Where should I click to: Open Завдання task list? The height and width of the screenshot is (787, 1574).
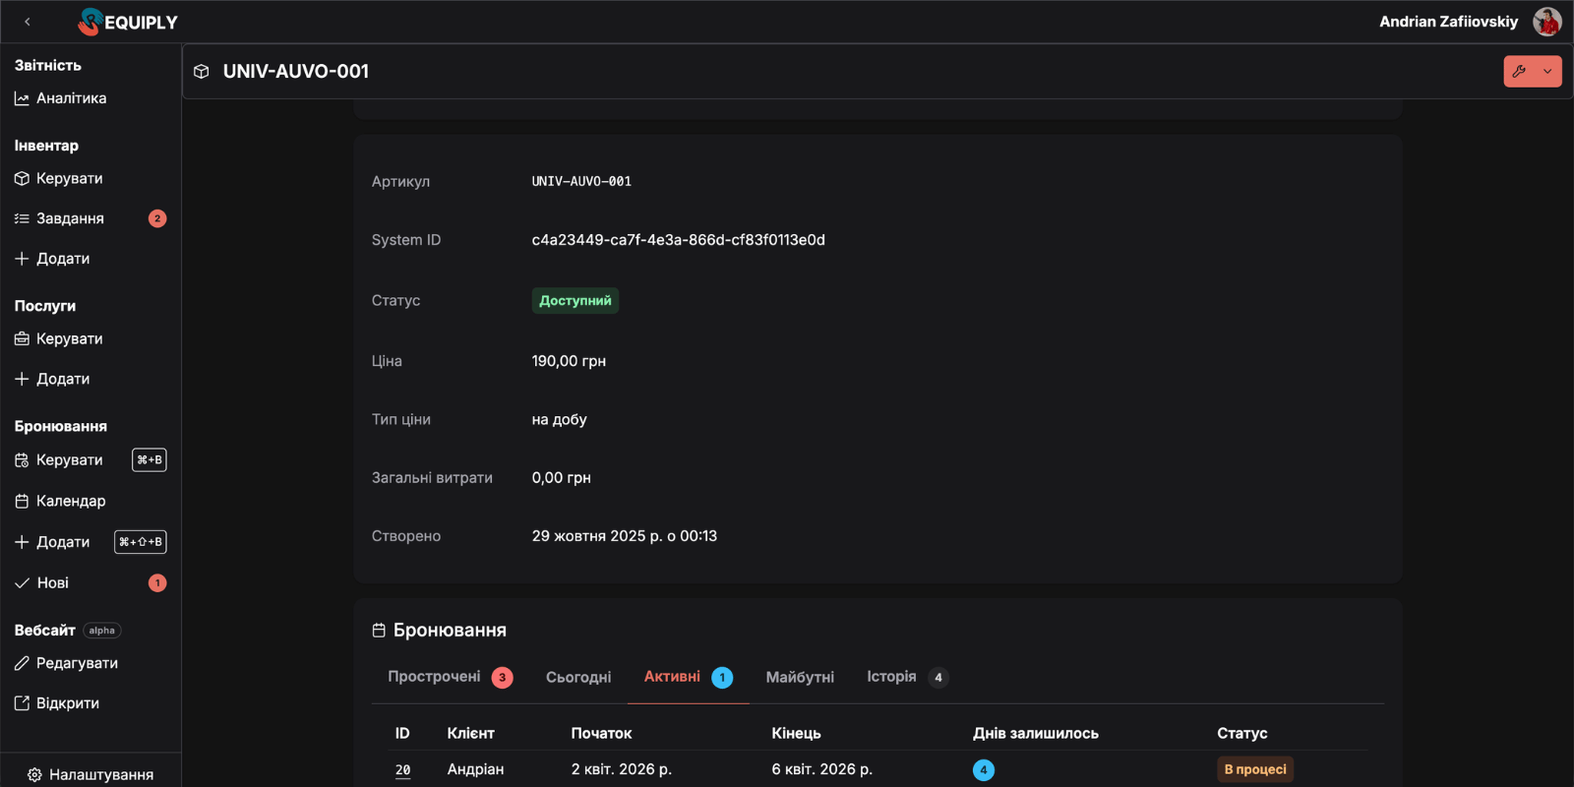[x=70, y=218]
